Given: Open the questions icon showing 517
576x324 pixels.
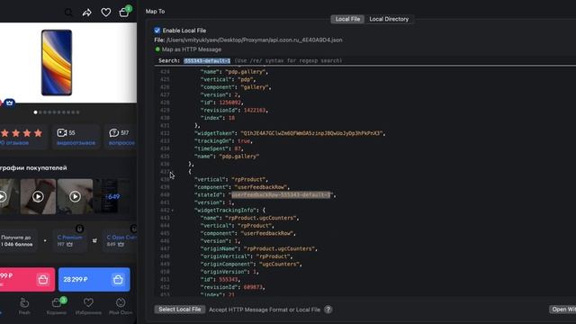Looking at the screenshot, I should [x=114, y=132].
